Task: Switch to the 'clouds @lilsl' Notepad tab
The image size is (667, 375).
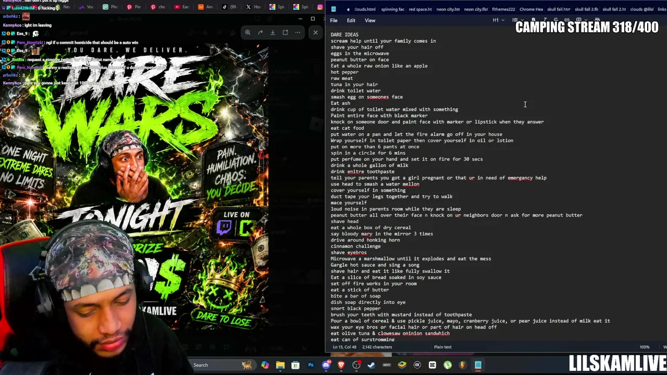Action: (x=642, y=9)
